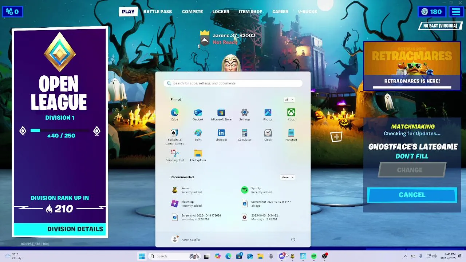Click the weather widget showing Cloudy
The width and height of the screenshot is (466, 262).
click(14, 256)
